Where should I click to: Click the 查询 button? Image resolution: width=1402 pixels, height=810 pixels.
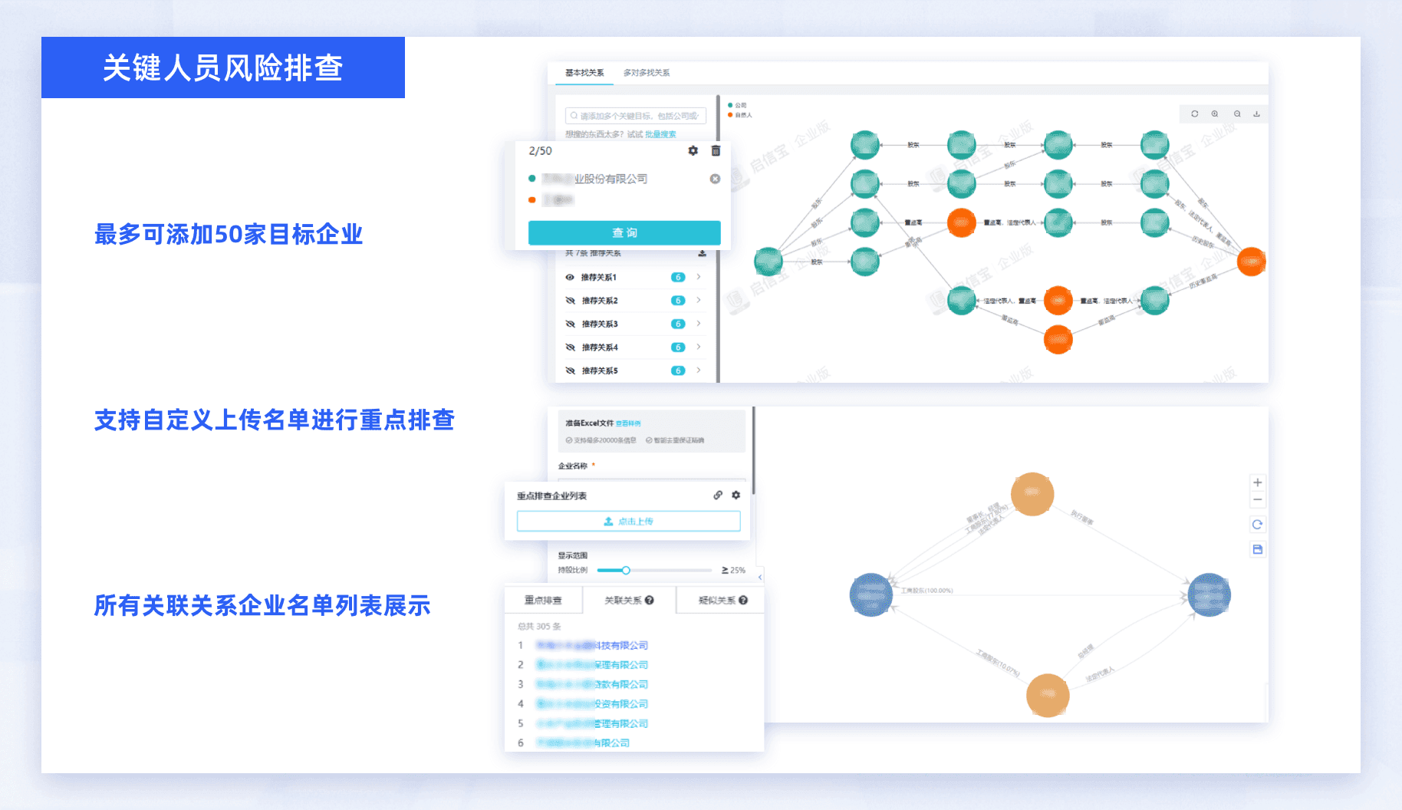[624, 232]
